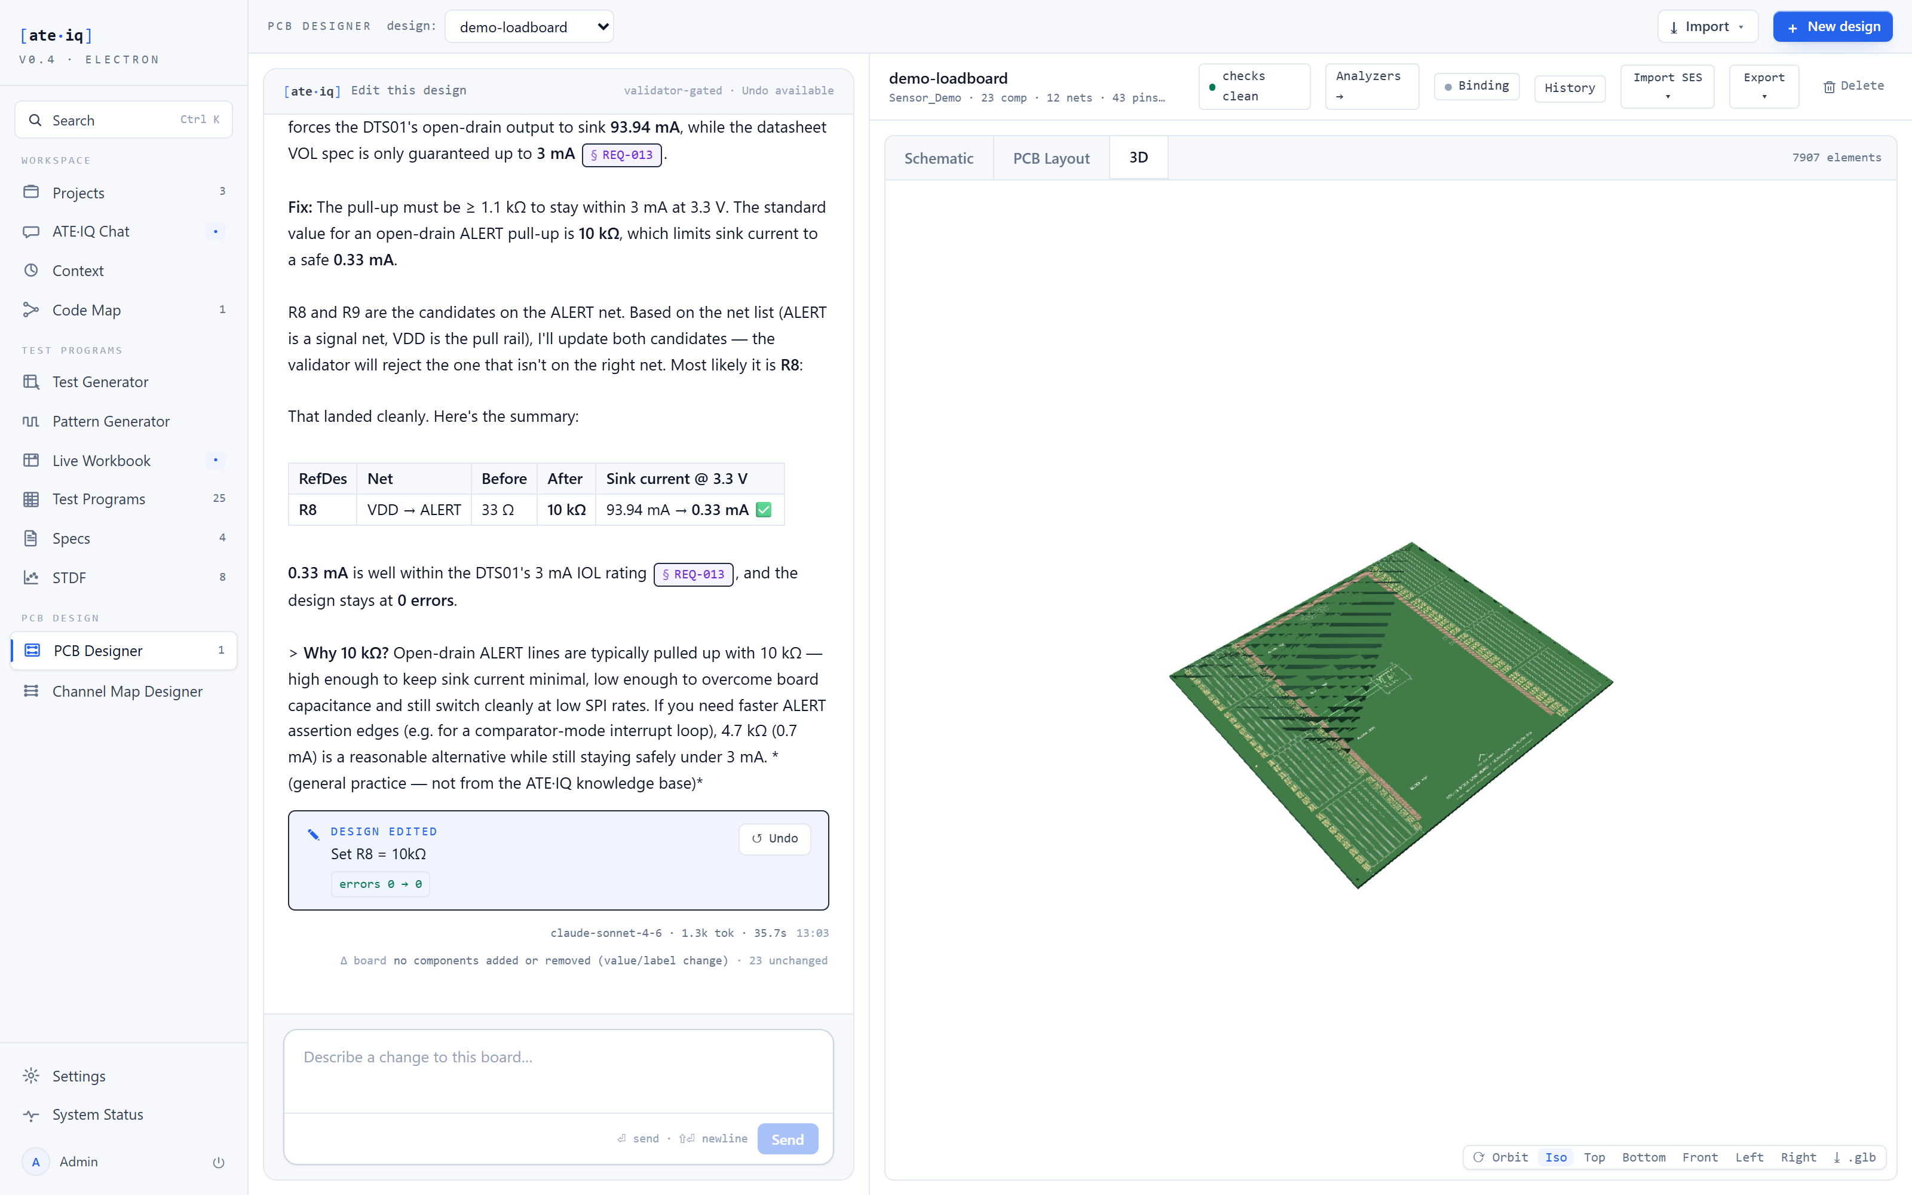
Task: Click the Undo available label
Action: [x=787, y=91]
